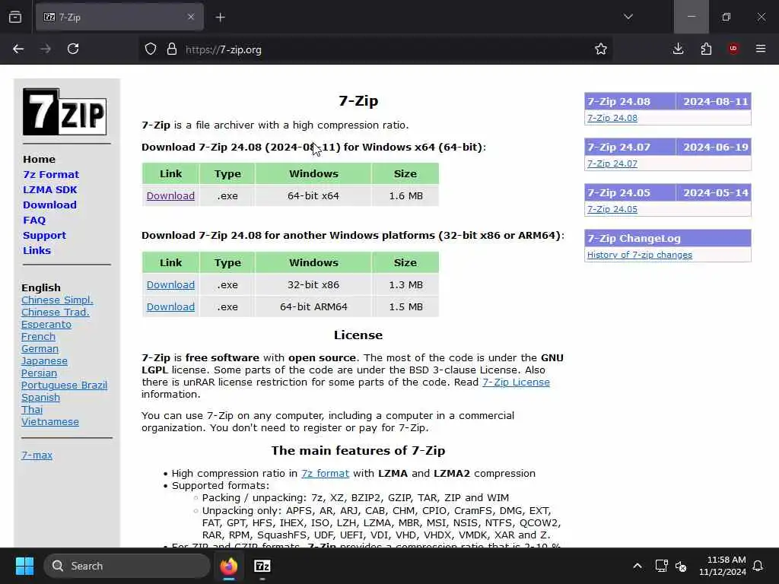Open History of 7-zip changes link
The image size is (779, 584).
tap(639, 255)
